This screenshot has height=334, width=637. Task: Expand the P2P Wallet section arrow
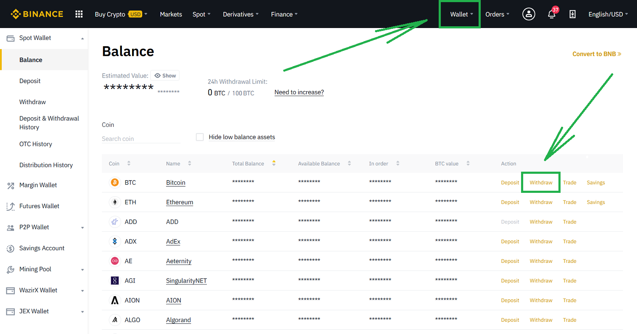pos(82,228)
